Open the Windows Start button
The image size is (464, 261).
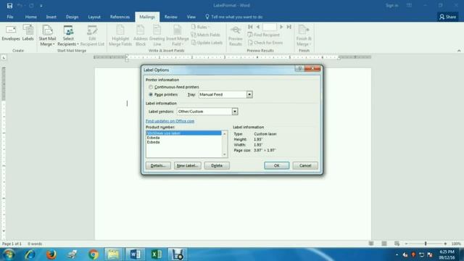tap(9, 254)
